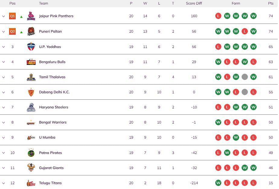This screenshot has height=189, width=279.
Task: Click the Dabang Delhi K.C. logo
Action: [x=31, y=92]
